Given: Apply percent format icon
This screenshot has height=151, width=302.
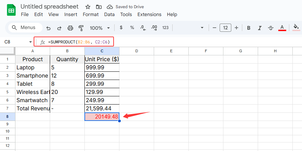Looking at the screenshot, I should (132, 28).
